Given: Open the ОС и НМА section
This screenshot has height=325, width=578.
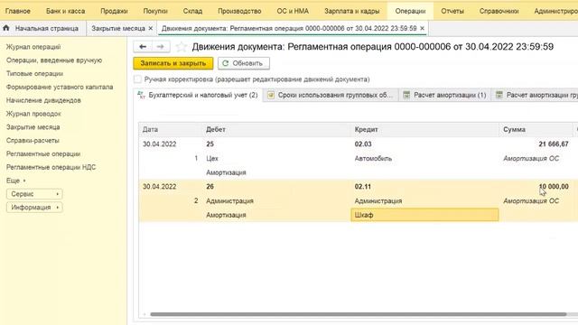Looking at the screenshot, I should pyautogui.click(x=293, y=11).
